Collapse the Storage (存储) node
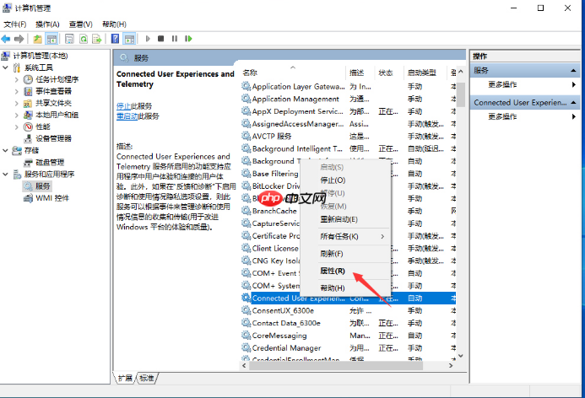Image resolution: width=585 pixels, height=398 pixels. [x=5, y=151]
